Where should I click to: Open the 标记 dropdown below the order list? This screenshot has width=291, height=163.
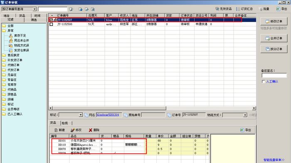pyautogui.click(x=81, y=115)
